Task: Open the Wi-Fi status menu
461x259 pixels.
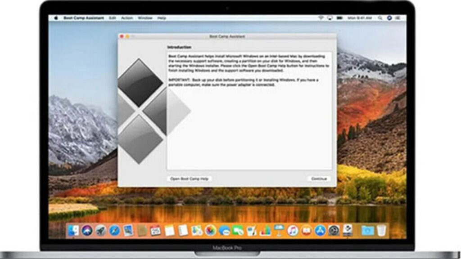Action: point(321,18)
